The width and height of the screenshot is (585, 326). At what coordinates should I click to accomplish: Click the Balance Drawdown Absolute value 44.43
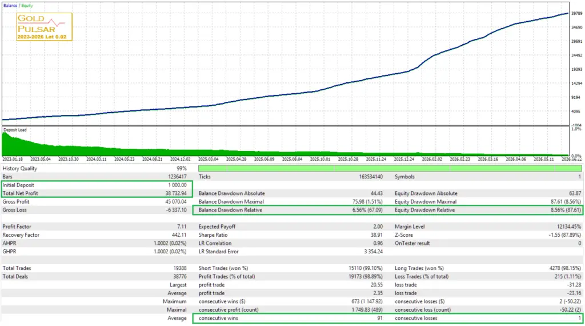coord(376,193)
